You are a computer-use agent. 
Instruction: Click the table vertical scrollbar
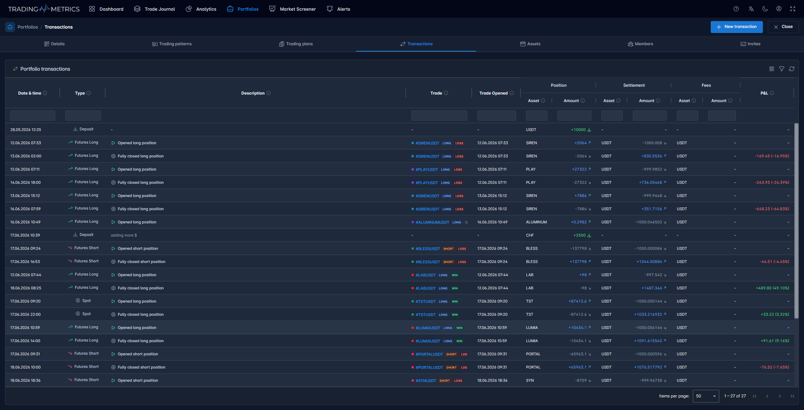[x=796, y=221]
